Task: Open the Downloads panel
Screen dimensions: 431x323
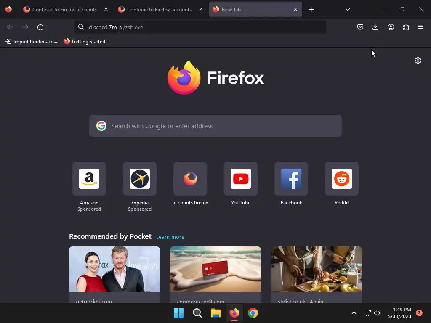Action: [375, 27]
